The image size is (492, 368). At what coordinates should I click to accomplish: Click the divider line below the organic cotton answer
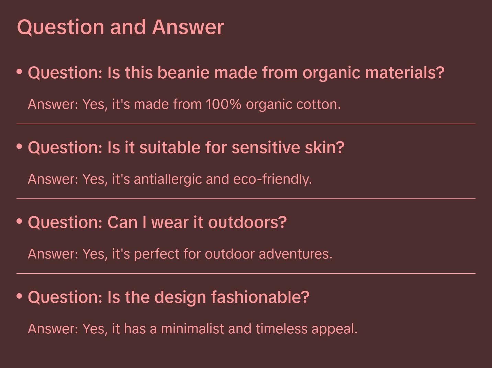coord(246,124)
